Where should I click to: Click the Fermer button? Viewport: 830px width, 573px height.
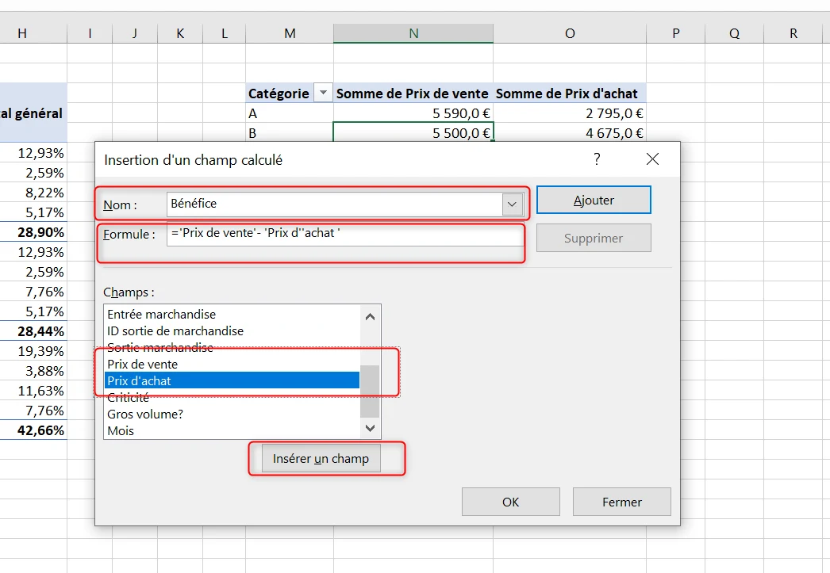click(621, 502)
